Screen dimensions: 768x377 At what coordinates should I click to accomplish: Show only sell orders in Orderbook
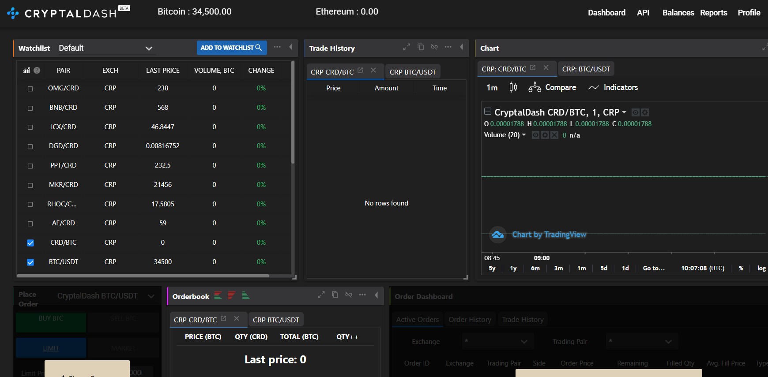(232, 295)
